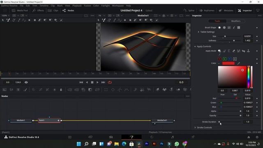The image size is (263, 148).
Task: Toggle the Blue channel button
Action: [x=230, y=59]
